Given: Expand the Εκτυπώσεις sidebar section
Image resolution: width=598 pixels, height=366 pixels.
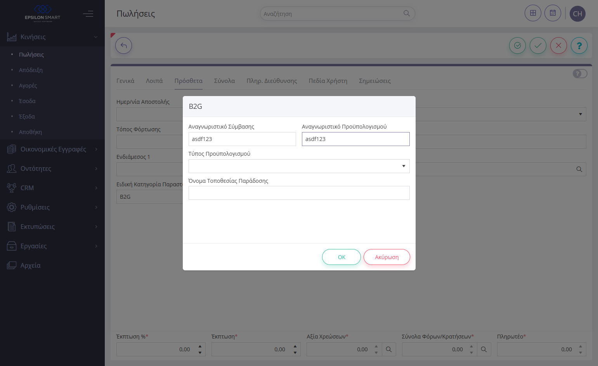Looking at the screenshot, I should (52, 227).
